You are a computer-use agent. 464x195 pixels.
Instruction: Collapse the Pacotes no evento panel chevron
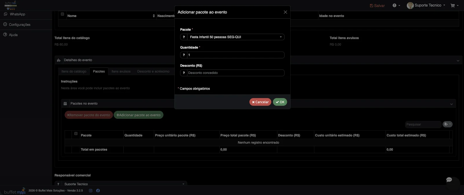tap(451, 104)
